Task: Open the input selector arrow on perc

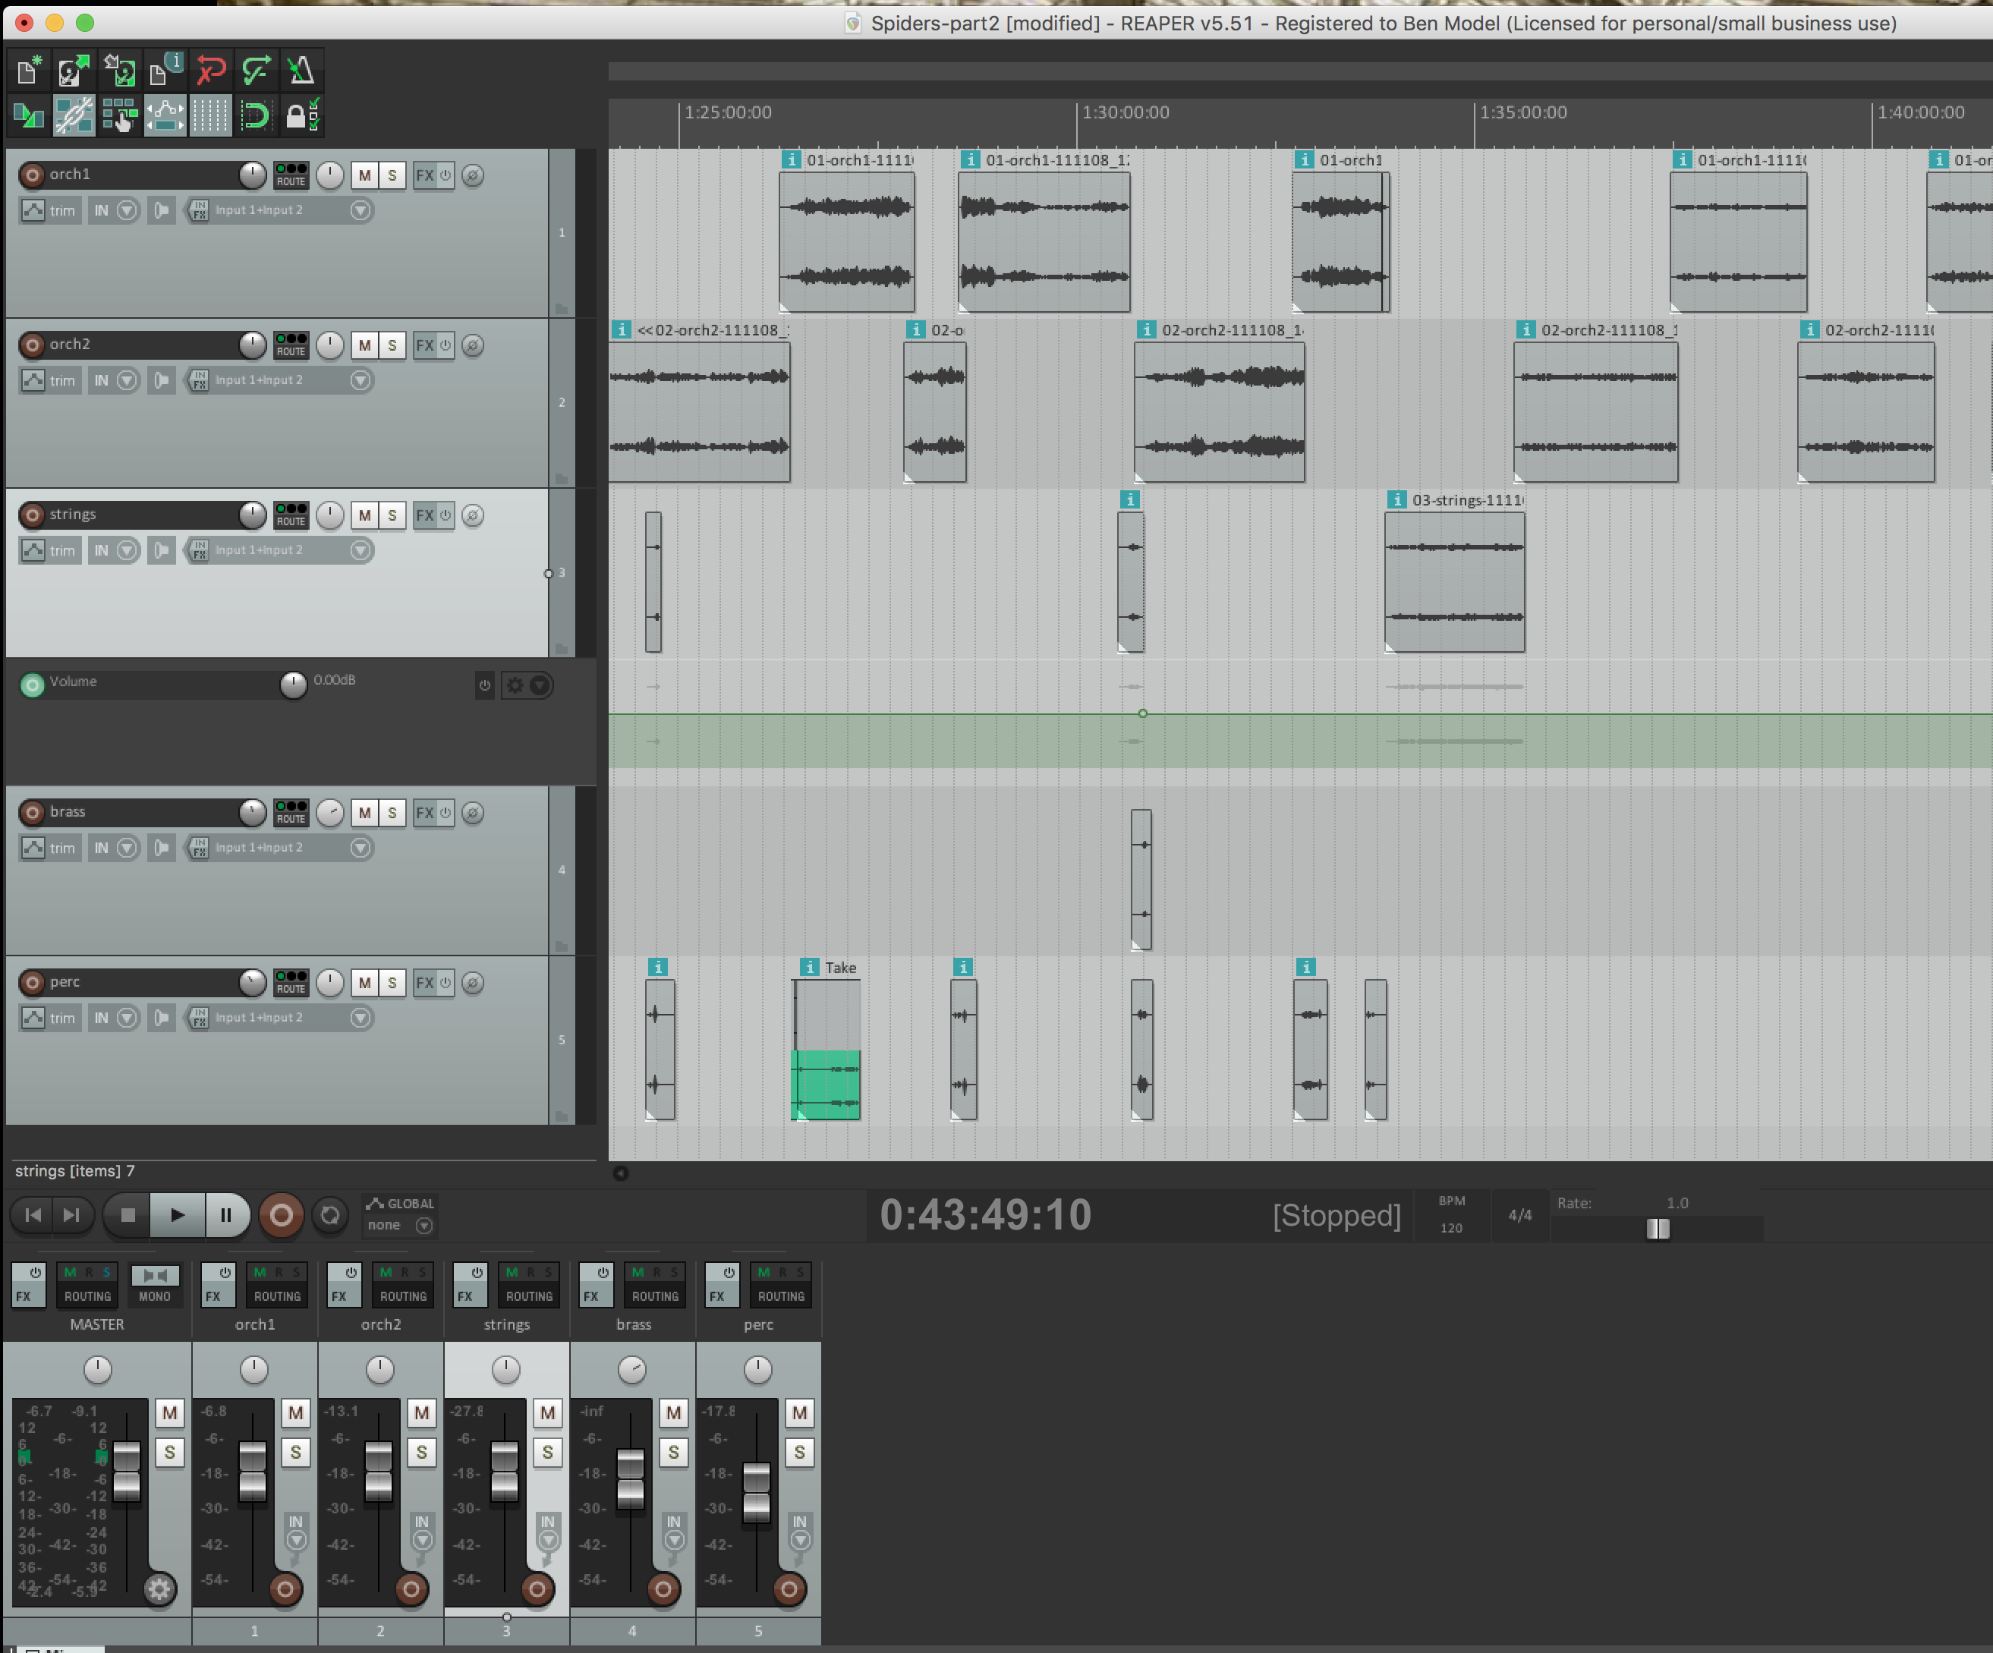Action: [361, 1019]
